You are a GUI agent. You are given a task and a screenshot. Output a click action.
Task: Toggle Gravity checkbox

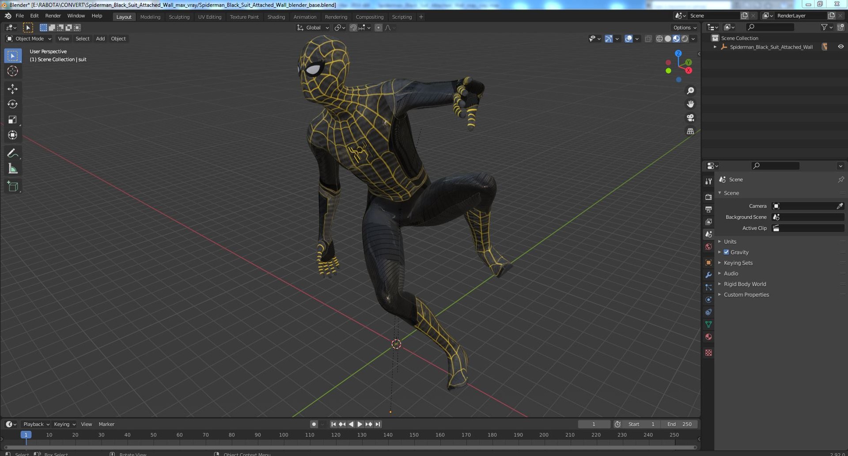coord(726,252)
